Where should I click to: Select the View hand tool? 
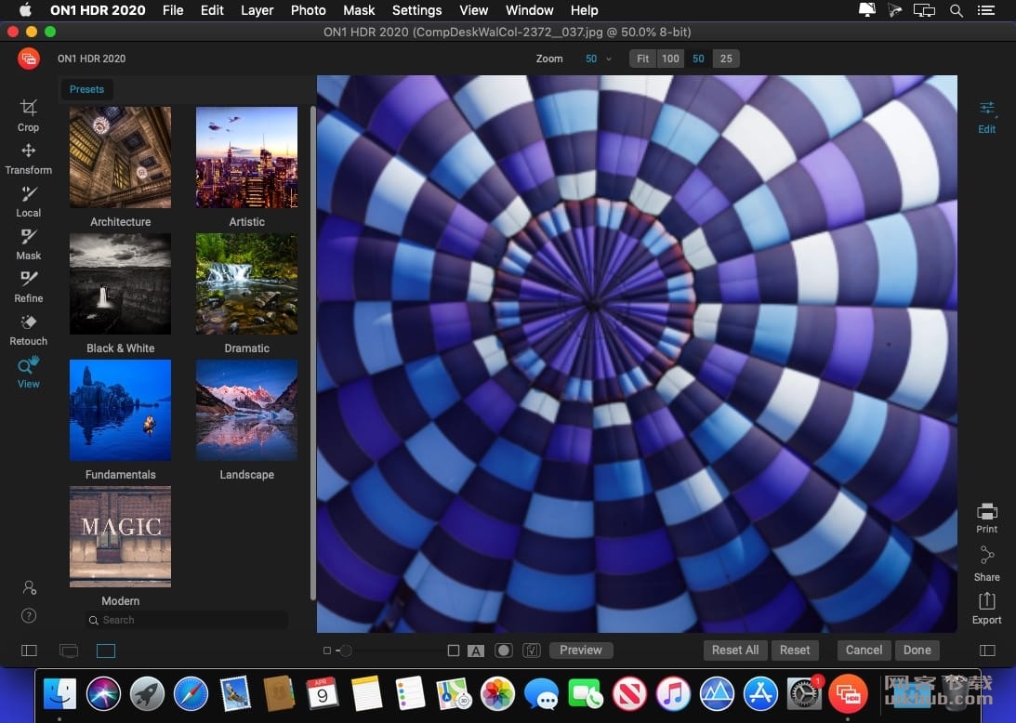click(x=28, y=373)
